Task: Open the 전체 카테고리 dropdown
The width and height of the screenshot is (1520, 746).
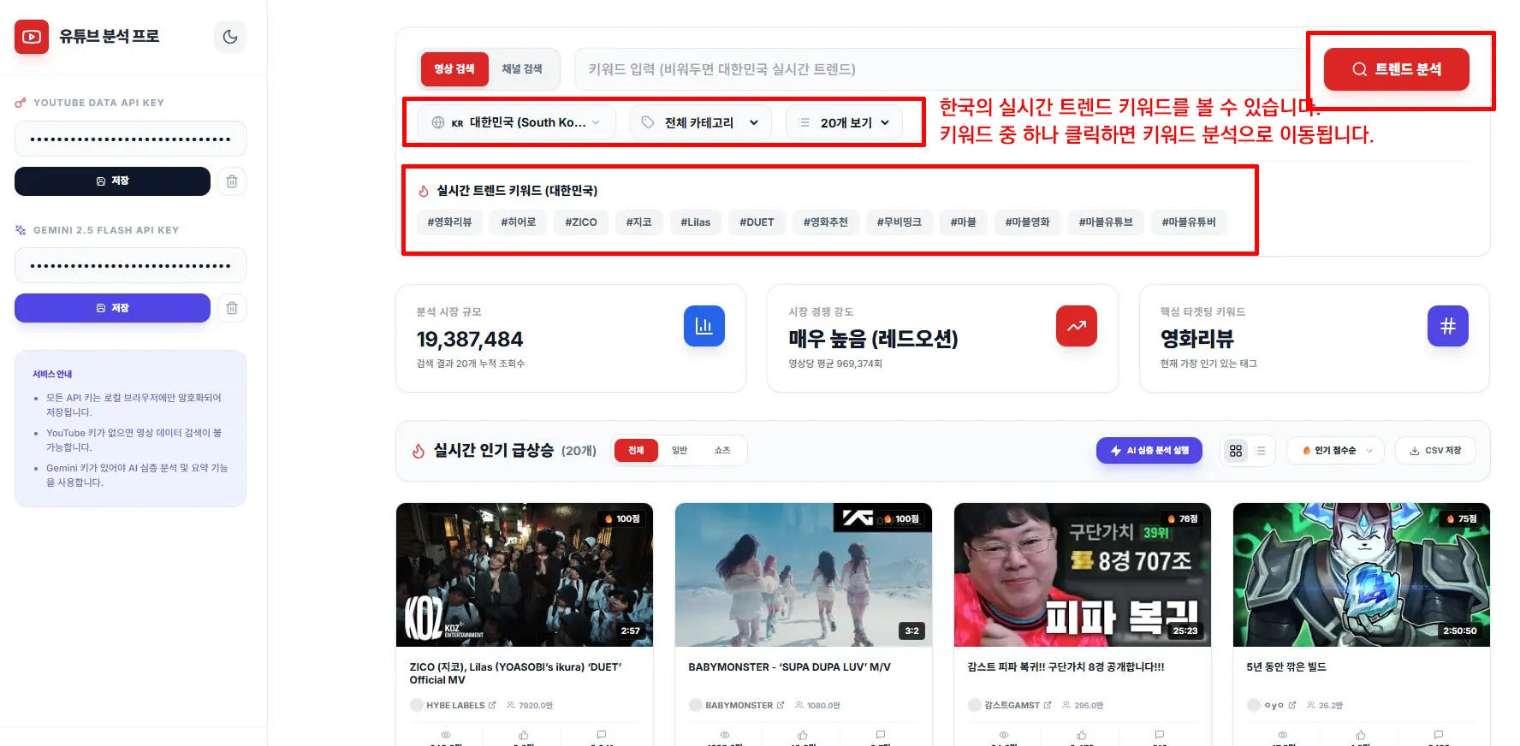Action: click(701, 122)
